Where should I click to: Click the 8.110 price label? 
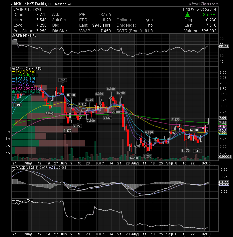click(x=89, y=100)
